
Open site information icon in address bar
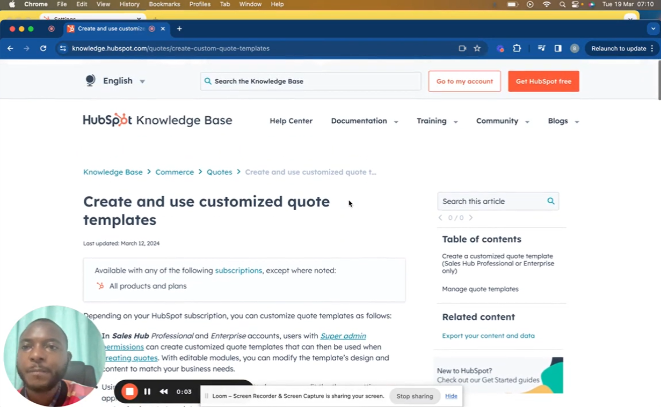click(63, 48)
